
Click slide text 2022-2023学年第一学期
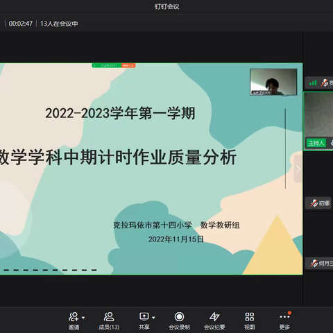120,113
